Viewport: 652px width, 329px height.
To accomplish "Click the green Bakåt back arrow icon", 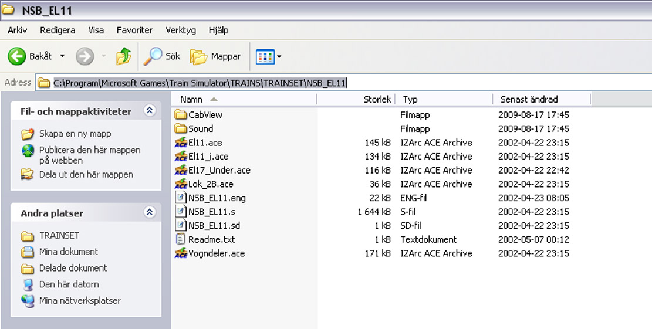I will tap(17, 56).
